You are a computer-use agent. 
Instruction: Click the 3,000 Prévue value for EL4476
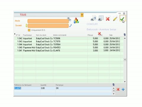tap(95, 51)
